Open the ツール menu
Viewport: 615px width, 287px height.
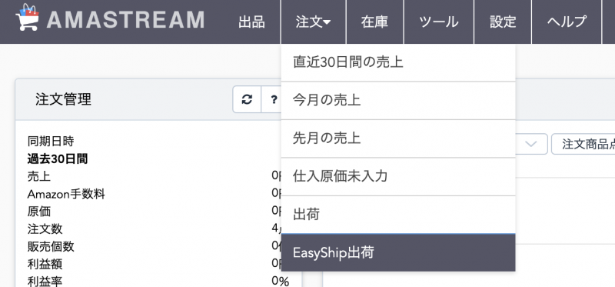(x=439, y=22)
